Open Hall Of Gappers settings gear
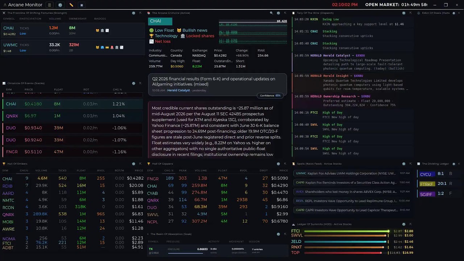Image resolution: width=464 pixels, height=261 pixels. click(278, 163)
